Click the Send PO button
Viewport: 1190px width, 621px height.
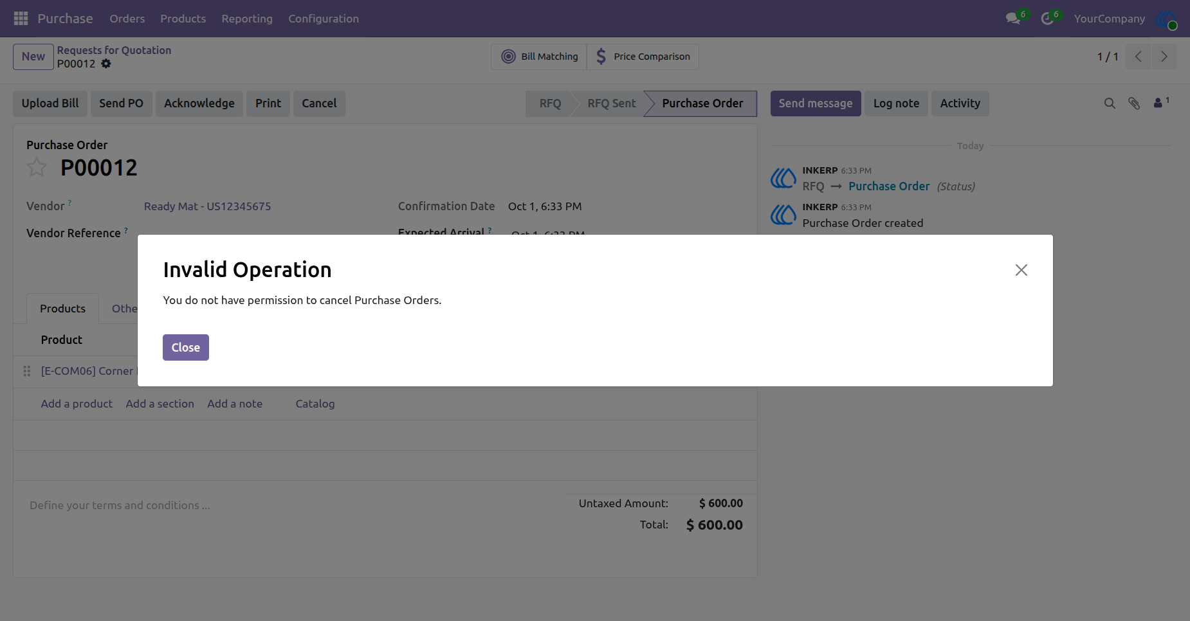(121, 104)
